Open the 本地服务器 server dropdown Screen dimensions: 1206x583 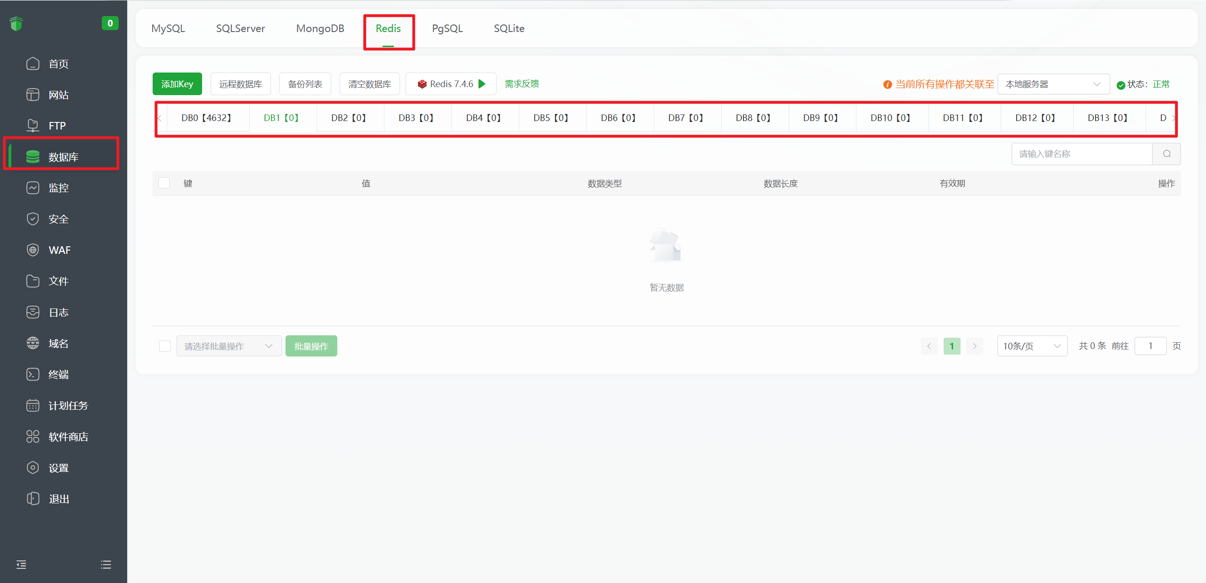(1054, 84)
